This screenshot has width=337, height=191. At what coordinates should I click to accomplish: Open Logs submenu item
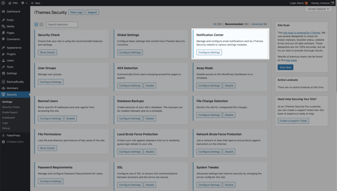click(x=5, y=123)
